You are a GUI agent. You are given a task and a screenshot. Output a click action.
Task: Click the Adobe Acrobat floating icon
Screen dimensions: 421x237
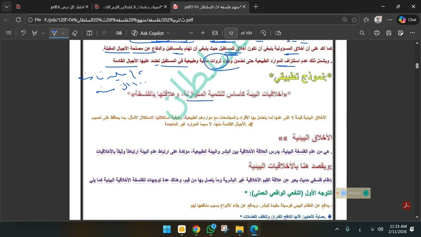[x=407, y=205]
